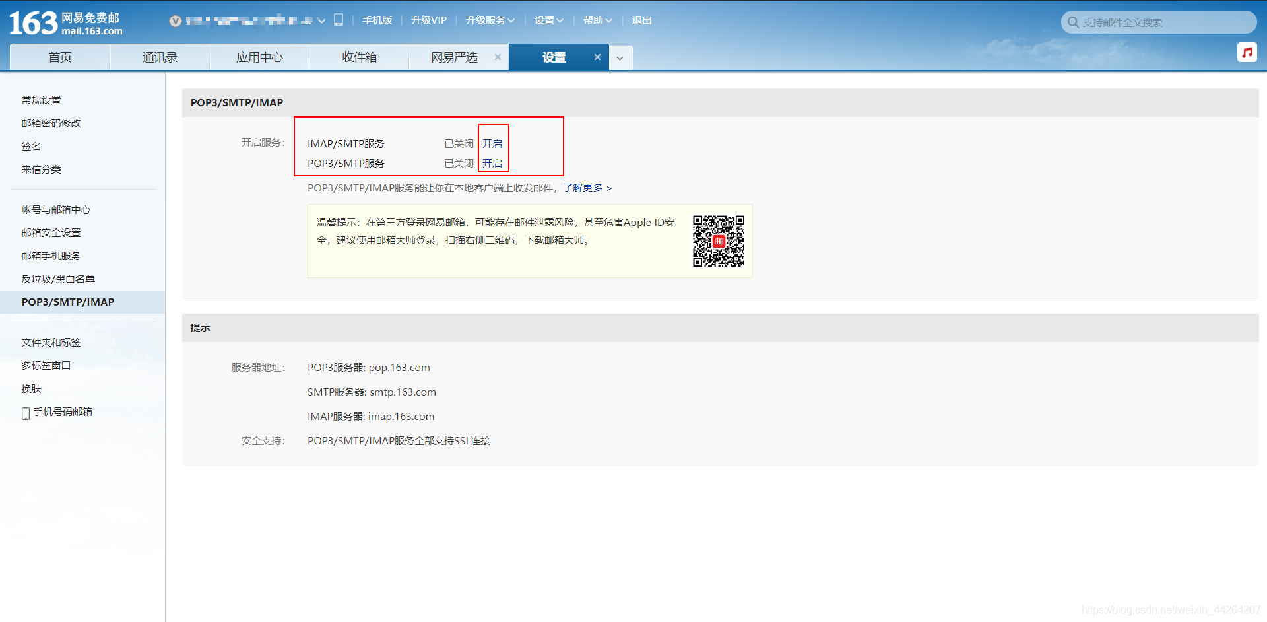Screen dimensions: 1267x622
Task: Click 退出 to log out
Action: (641, 20)
